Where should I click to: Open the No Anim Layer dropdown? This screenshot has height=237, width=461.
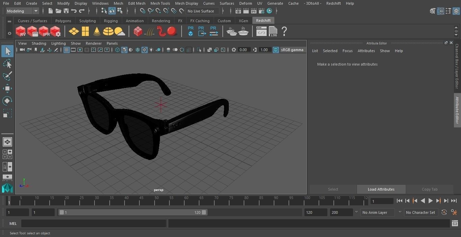point(377,212)
